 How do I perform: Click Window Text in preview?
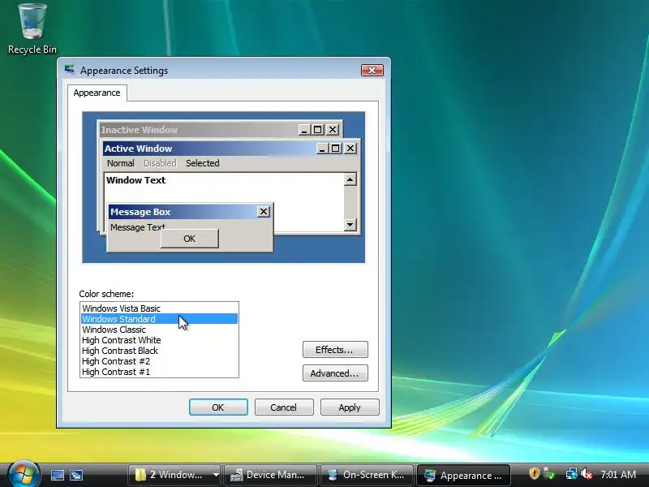click(135, 180)
